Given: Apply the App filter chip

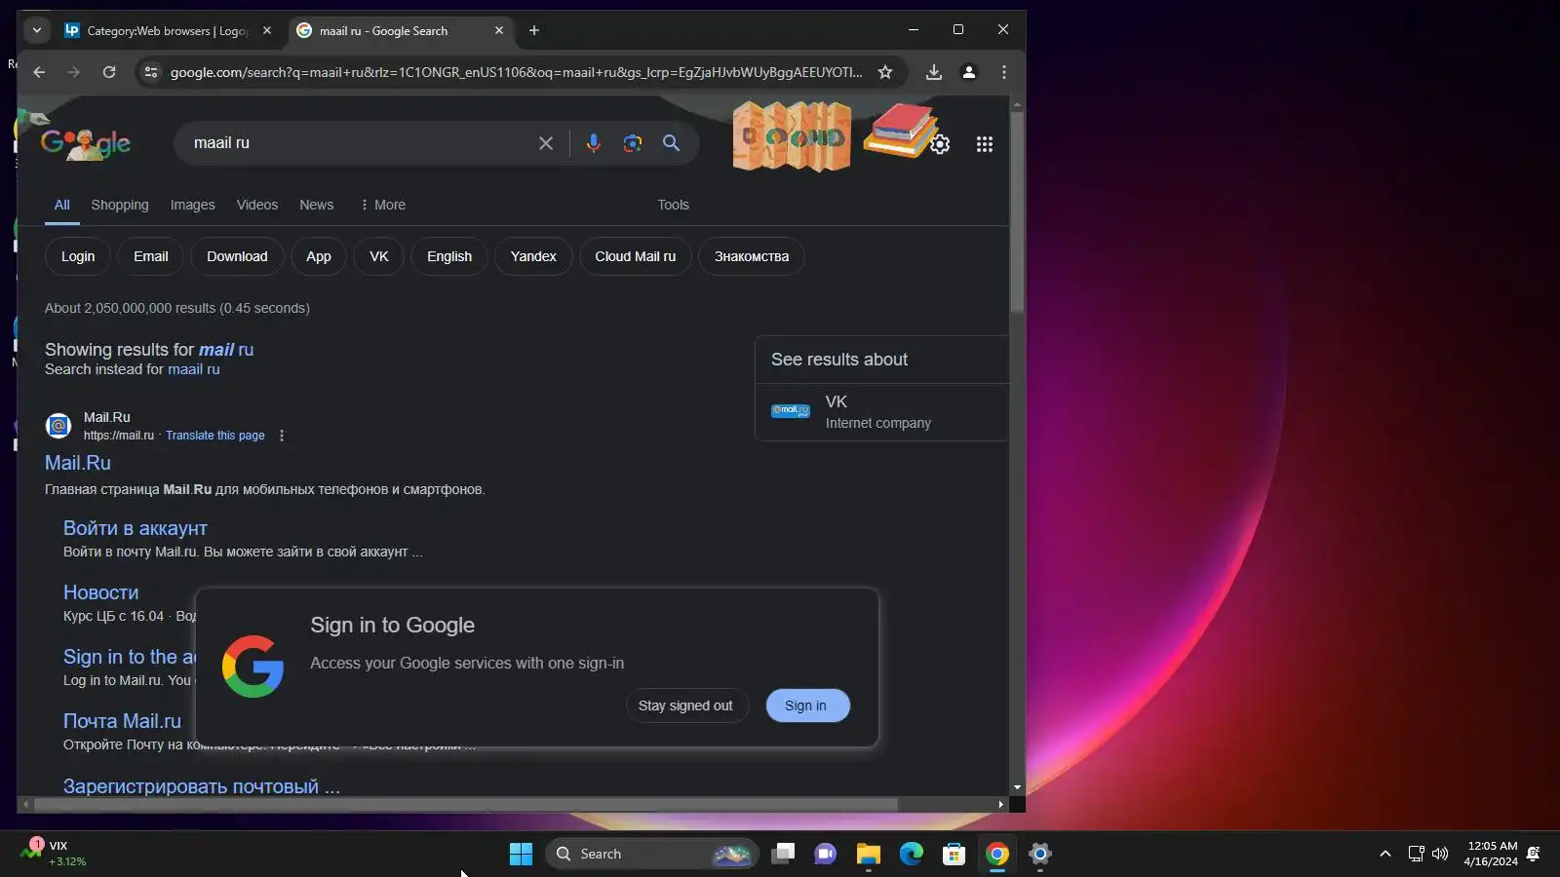Looking at the screenshot, I should point(319,256).
